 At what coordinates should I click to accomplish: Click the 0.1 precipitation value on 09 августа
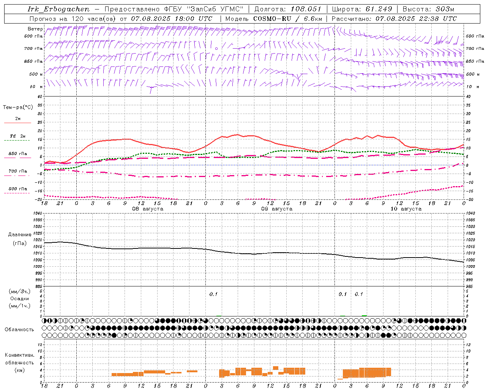click(x=213, y=294)
